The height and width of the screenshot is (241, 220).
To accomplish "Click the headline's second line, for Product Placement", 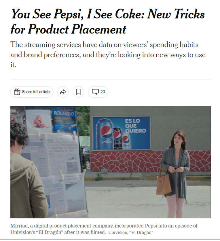I will coord(69,29).
